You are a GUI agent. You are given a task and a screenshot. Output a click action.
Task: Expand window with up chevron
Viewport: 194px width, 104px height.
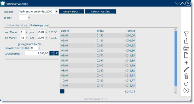(183, 3)
